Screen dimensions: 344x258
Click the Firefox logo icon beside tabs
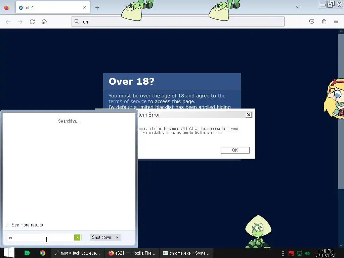click(7, 7)
